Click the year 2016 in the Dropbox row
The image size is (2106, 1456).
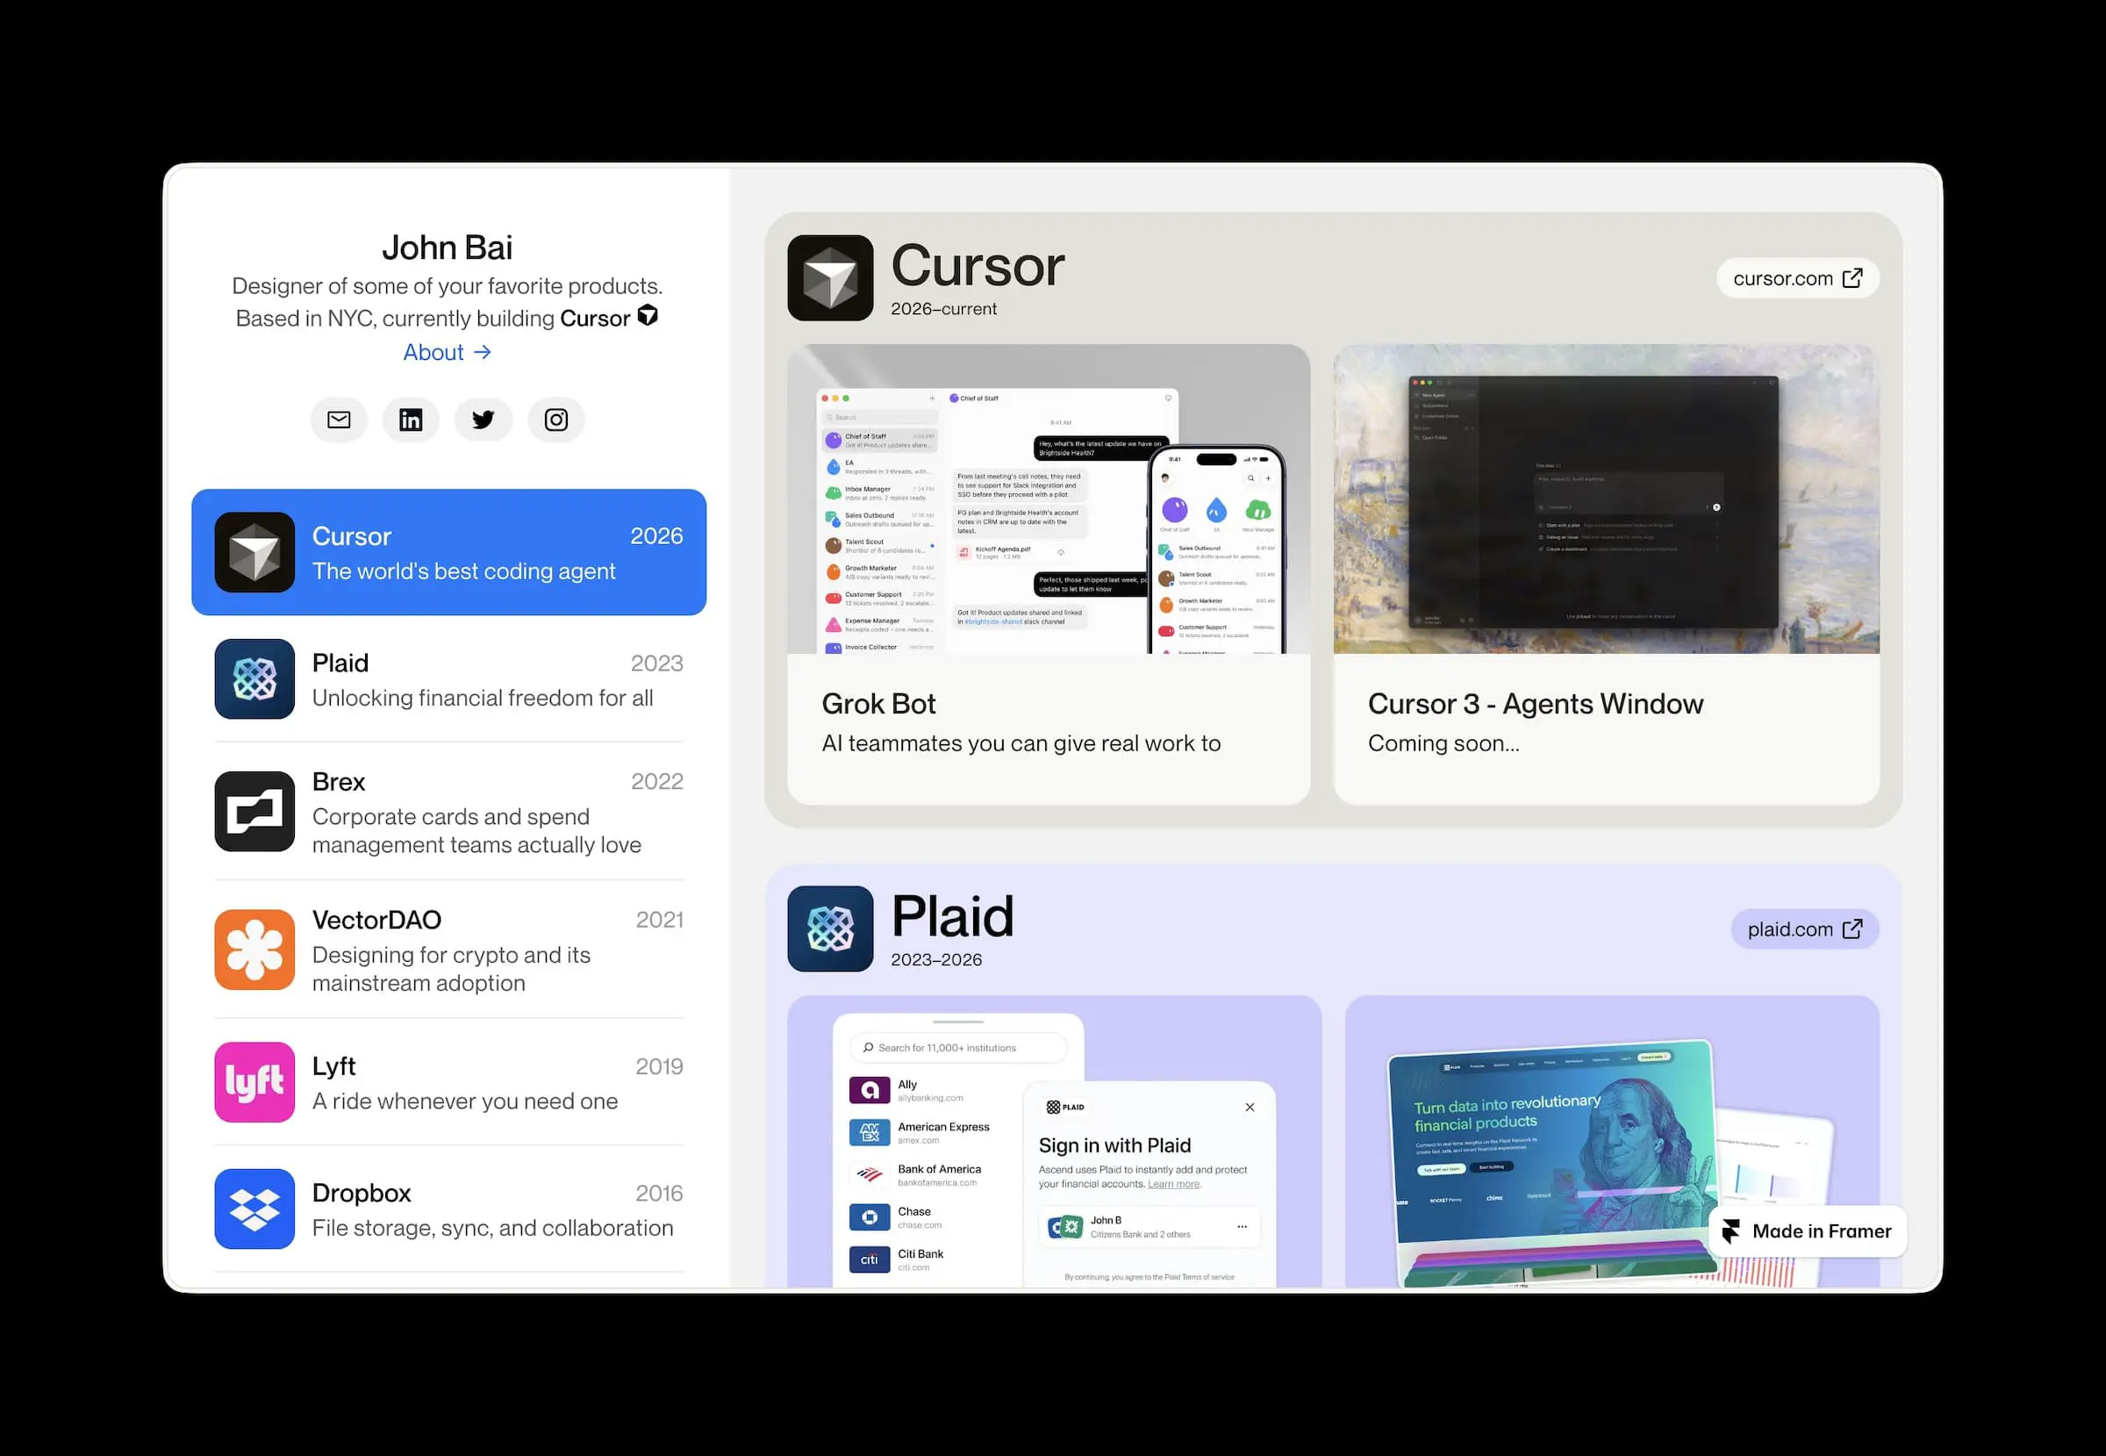point(659,1194)
